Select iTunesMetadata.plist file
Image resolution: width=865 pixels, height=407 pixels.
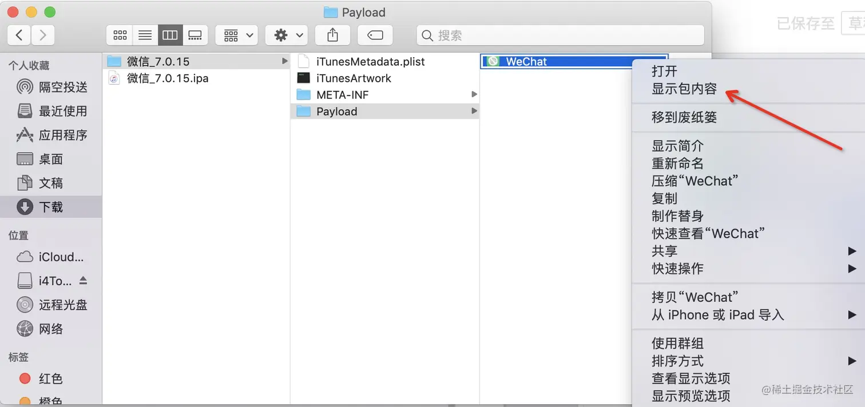(x=385, y=61)
